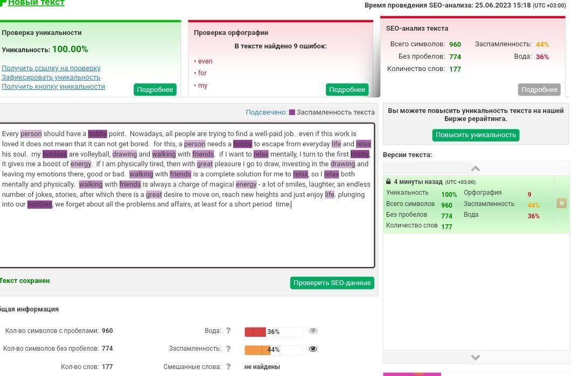Click the help icon next to Вода
The image size is (572, 376).
tap(228, 331)
